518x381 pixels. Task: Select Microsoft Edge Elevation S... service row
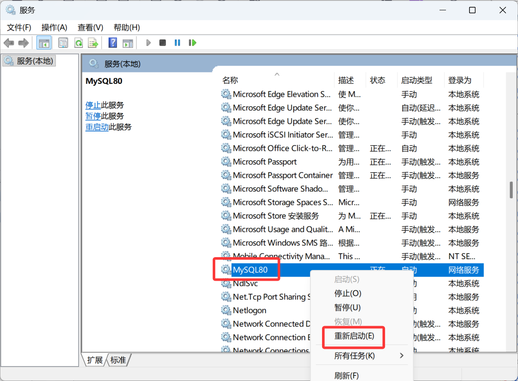[x=282, y=94]
